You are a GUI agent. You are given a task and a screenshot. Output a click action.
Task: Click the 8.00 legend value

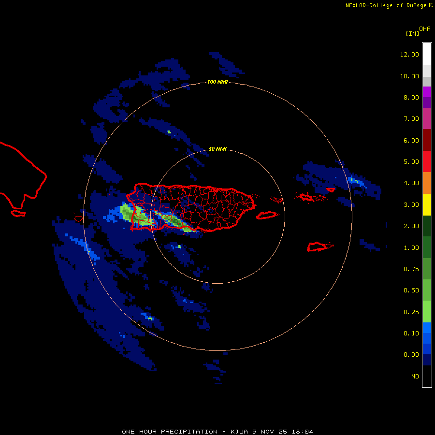tap(411, 97)
